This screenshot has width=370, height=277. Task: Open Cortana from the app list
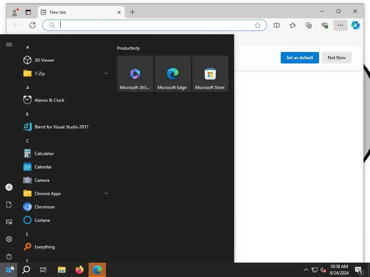(x=66, y=220)
